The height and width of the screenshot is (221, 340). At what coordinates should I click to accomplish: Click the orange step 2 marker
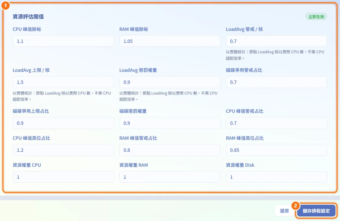[x=295, y=206]
